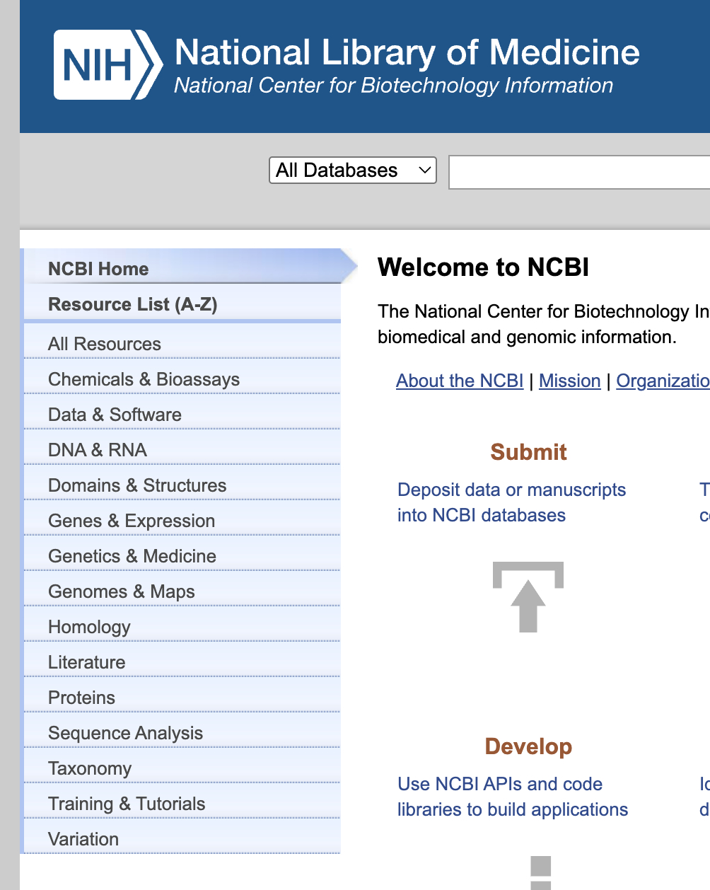Open the Proteins sidebar category
This screenshot has height=890, width=710.
coord(81,698)
